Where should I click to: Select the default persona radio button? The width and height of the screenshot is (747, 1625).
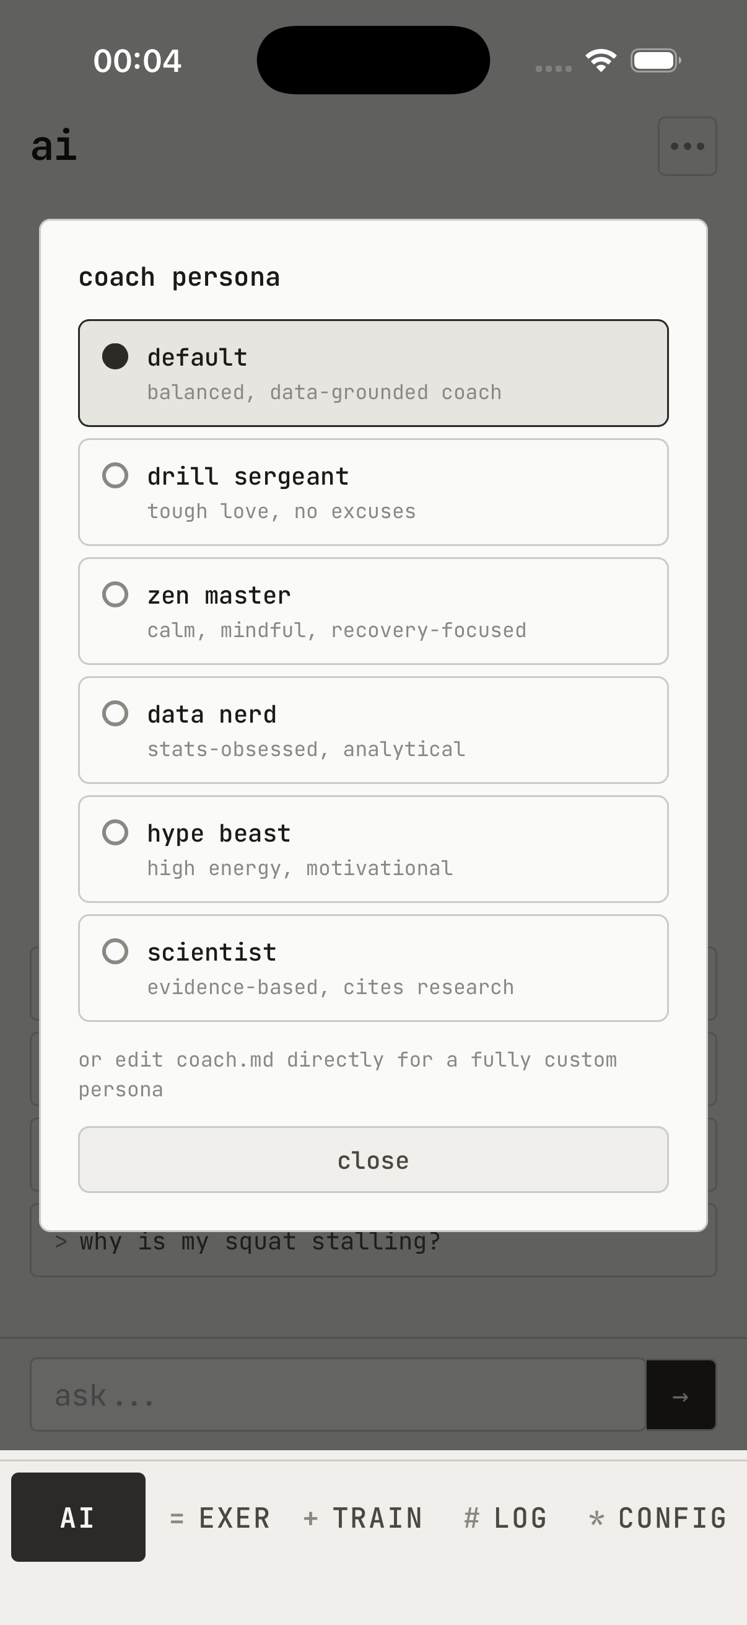point(115,356)
